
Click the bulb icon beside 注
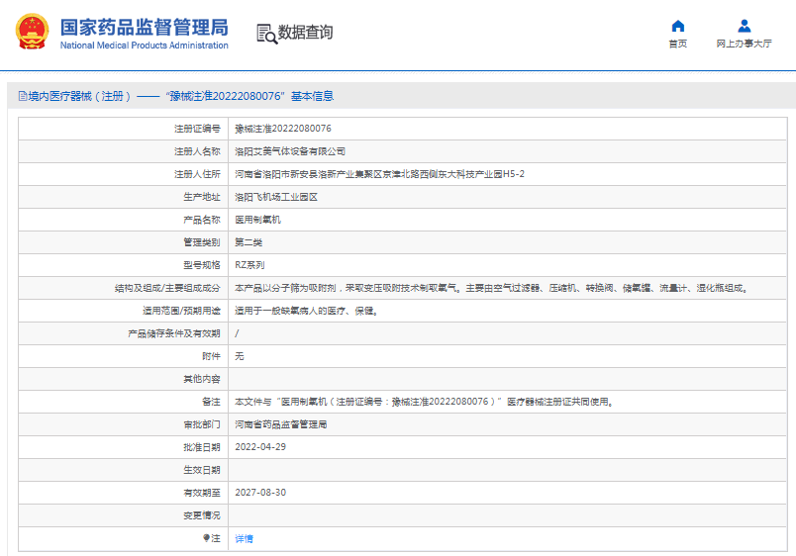pos(206,538)
